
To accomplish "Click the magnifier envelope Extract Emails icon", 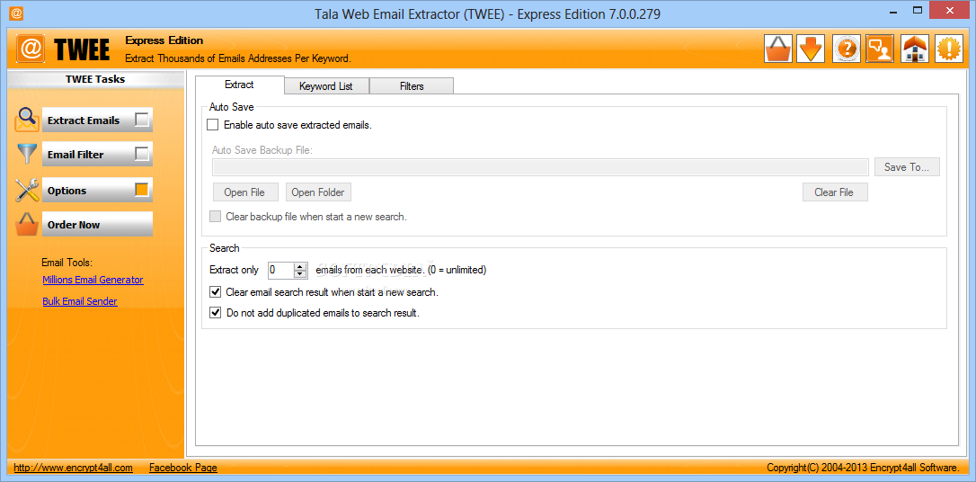I will pyautogui.click(x=27, y=120).
